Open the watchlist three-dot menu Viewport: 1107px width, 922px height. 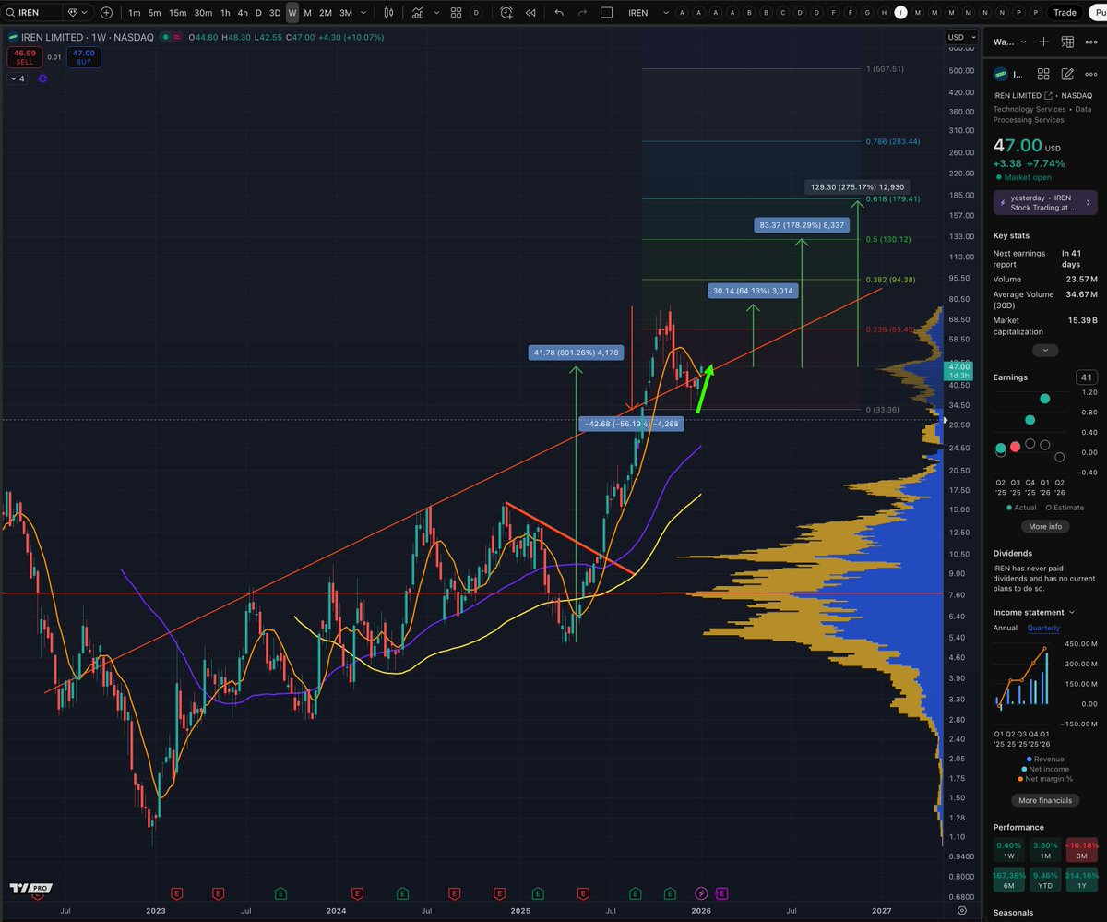click(x=1091, y=42)
